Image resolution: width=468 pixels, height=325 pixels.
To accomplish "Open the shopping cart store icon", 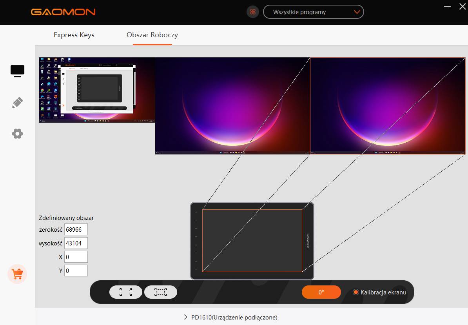I will pos(17,274).
